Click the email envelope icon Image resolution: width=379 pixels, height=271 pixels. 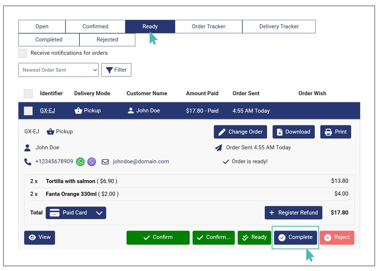coord(105,162)
